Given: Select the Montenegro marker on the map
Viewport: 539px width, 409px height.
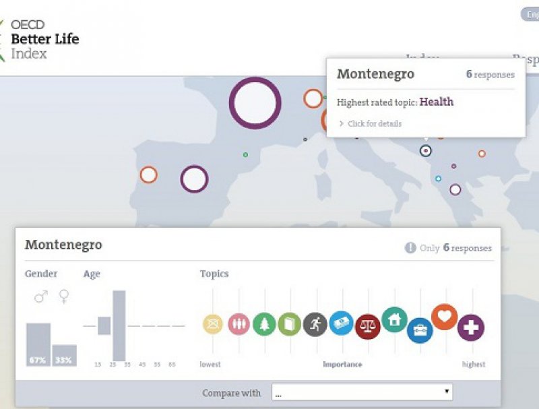Looking at the screenshot, I should pyautogui.click(x=426, y=151).
